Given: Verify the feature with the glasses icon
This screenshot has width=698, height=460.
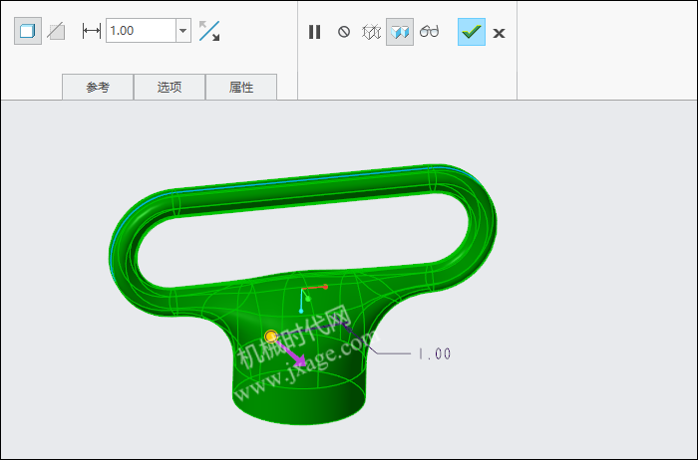Looking at the screenshot, I should [x=429, y=32].
